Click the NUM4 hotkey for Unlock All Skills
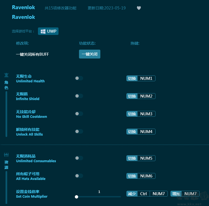 pyautogui.click(x=146, y=131)
